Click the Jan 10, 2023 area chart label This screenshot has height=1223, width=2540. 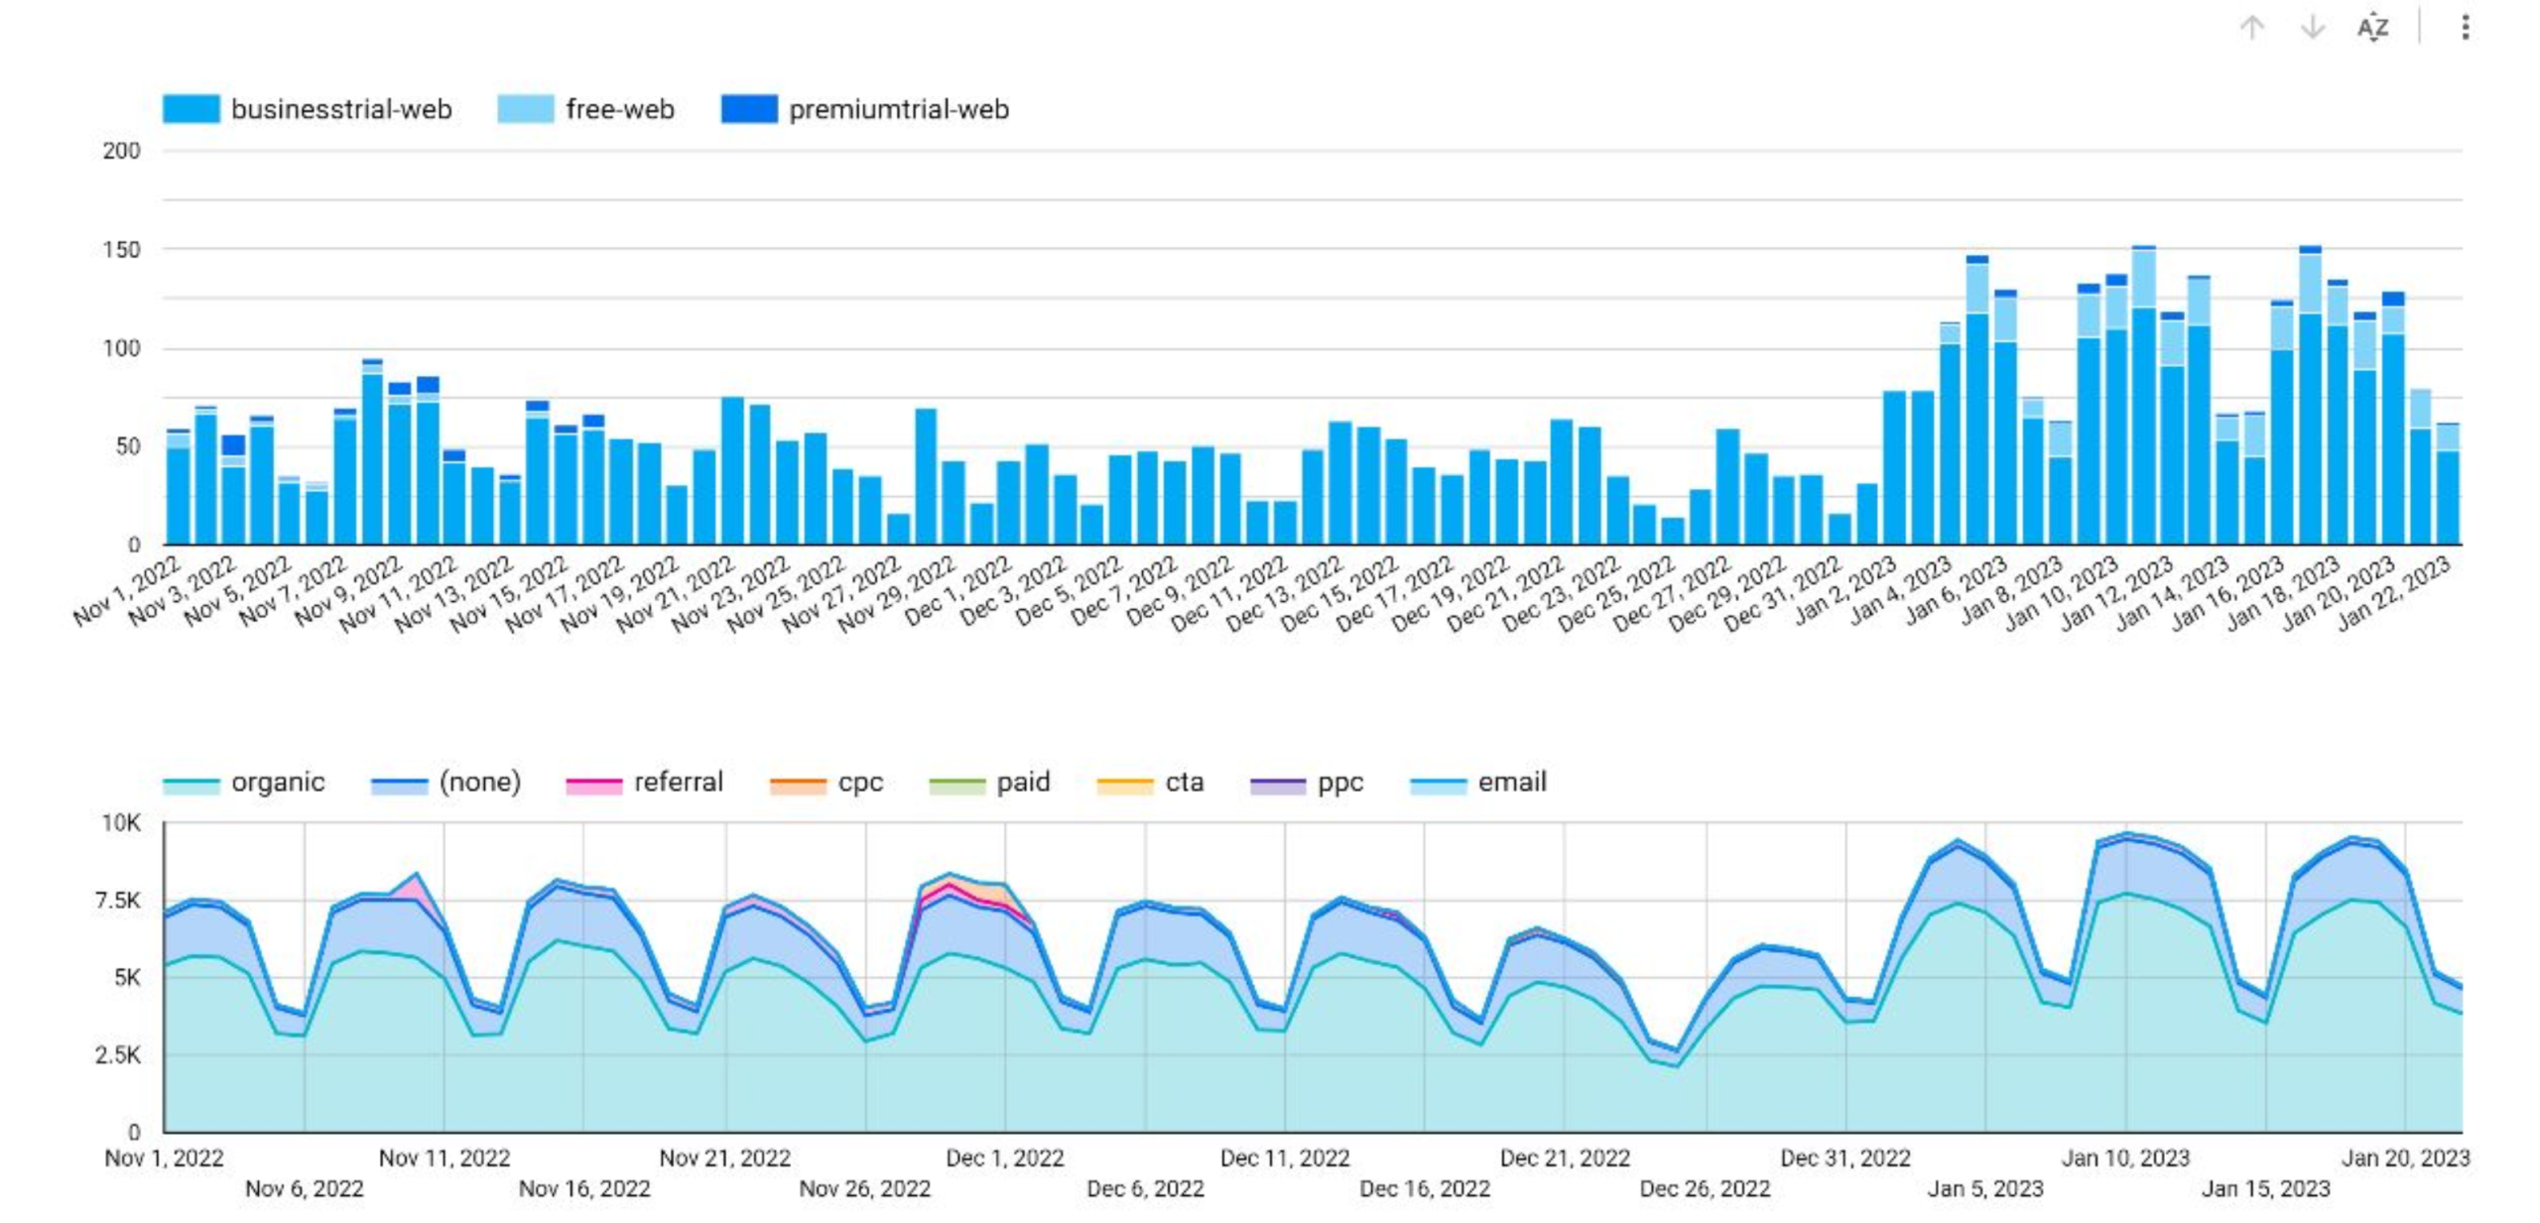click(x=2125, y=1158)
